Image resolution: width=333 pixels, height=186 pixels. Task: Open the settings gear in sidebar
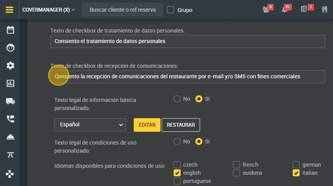pyautogui.click(x=10, y=65)
